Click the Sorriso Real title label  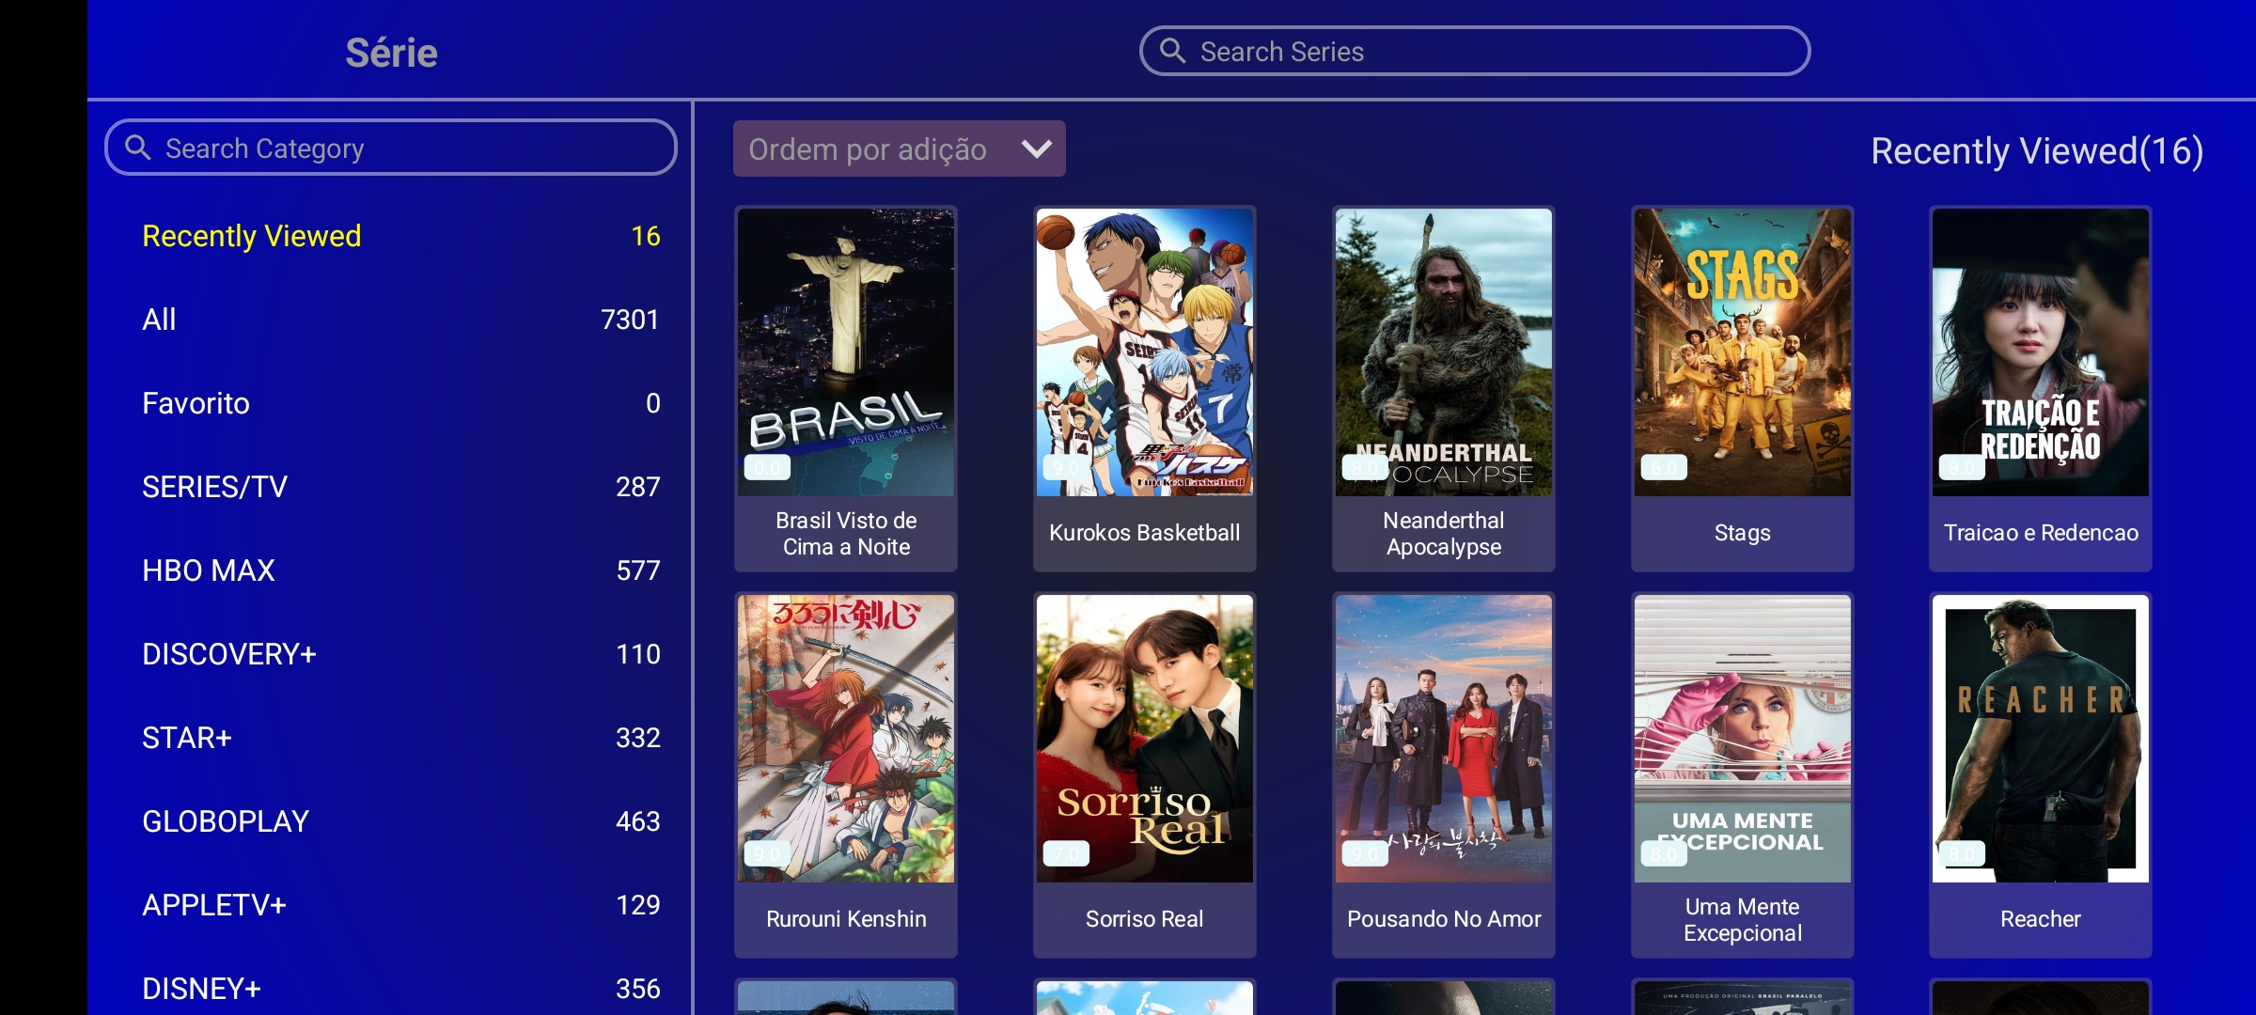1144,919
